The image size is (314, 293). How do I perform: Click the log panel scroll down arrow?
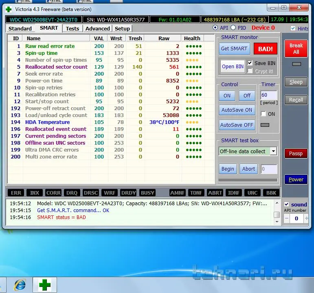(277, 221)
